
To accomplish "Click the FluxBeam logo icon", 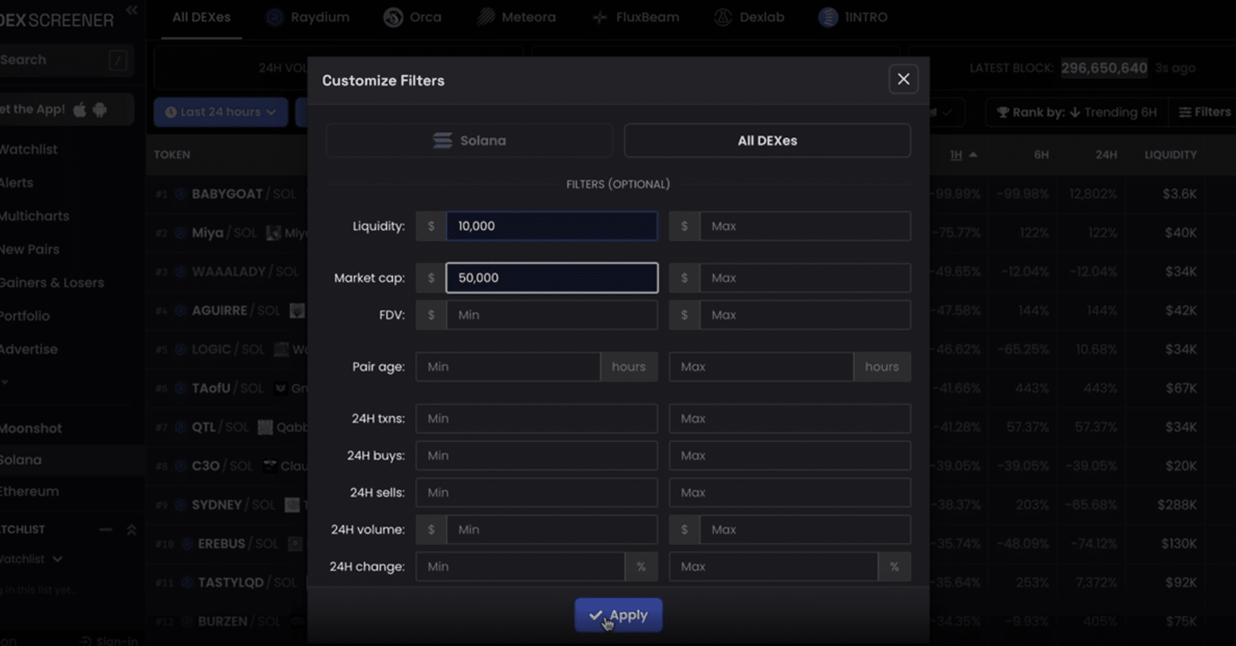I will pyautogui.click(x=600, y=17).
